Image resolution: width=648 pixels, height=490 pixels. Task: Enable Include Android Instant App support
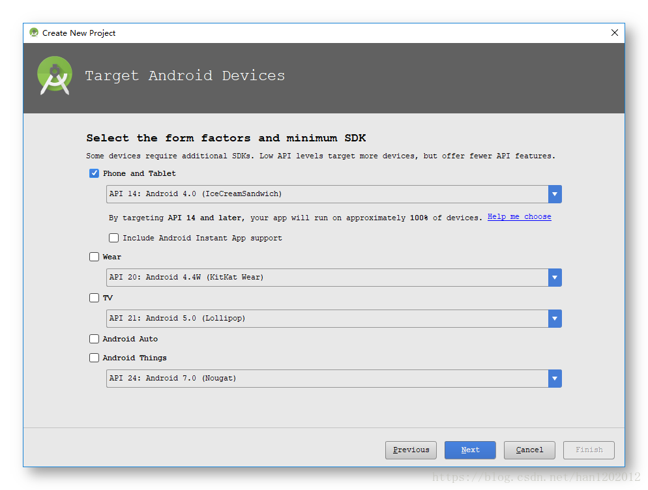click(x=113, y=238)
